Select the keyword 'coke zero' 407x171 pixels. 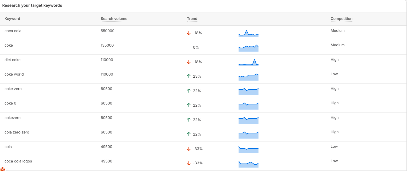pyautogui.click(x=13, y=89)
